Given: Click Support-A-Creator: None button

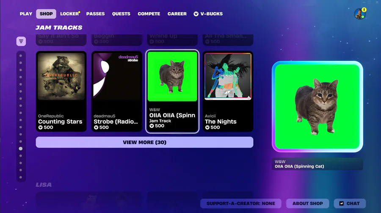Looking at the screenshot, I should pyautogui.click(x=241, y=204).
